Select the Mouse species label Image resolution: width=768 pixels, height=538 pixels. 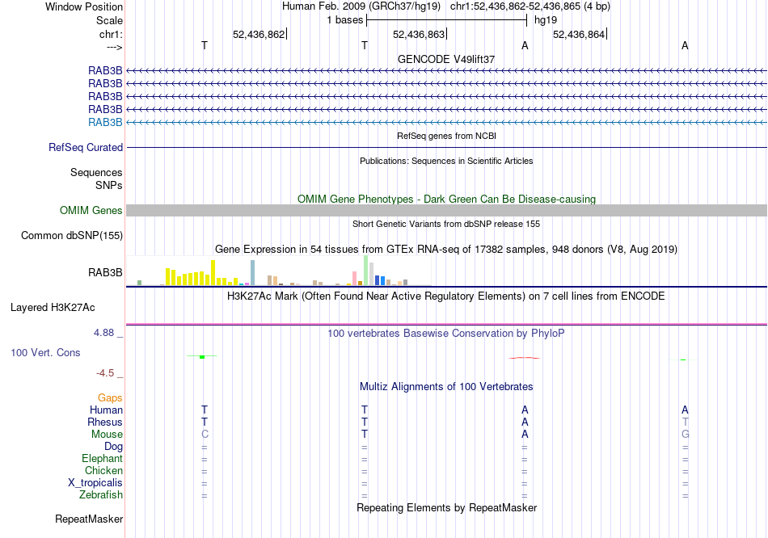[107, 435]
